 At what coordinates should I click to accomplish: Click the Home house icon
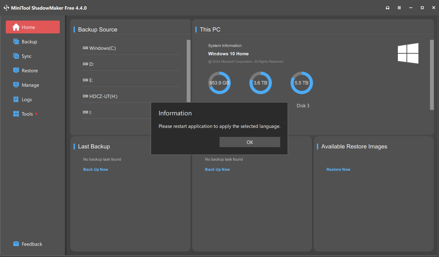16,27
